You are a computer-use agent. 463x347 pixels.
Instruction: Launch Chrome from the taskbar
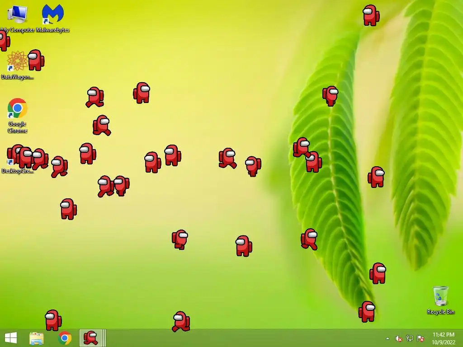[65, 338]
